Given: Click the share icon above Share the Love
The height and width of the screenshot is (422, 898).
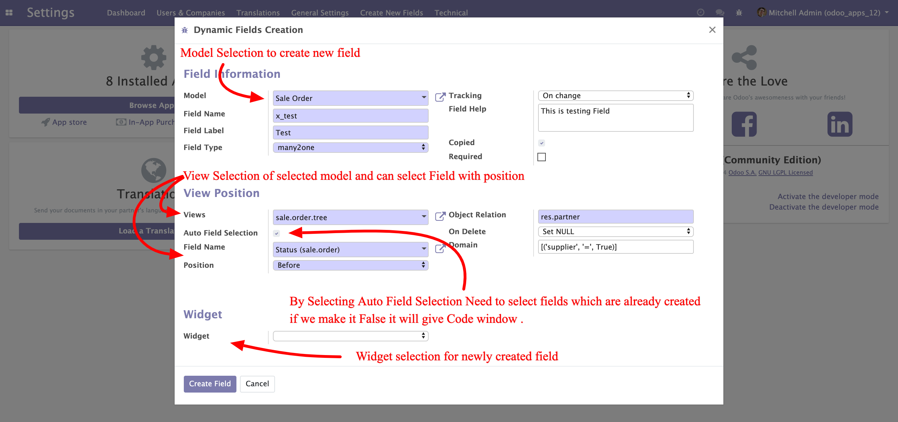Looking at the screenshot, I should [744, 57].
